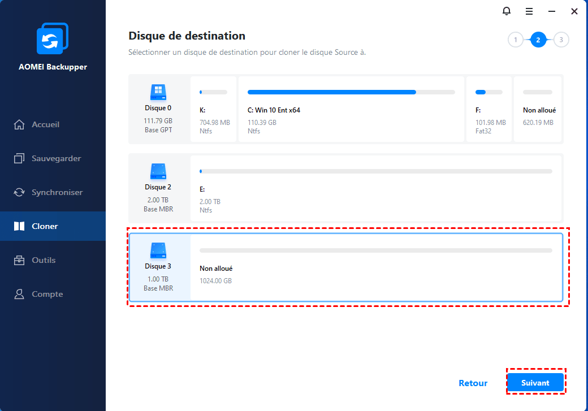Click the "Base GPT" text under Disque 0

tap(158, 130)
